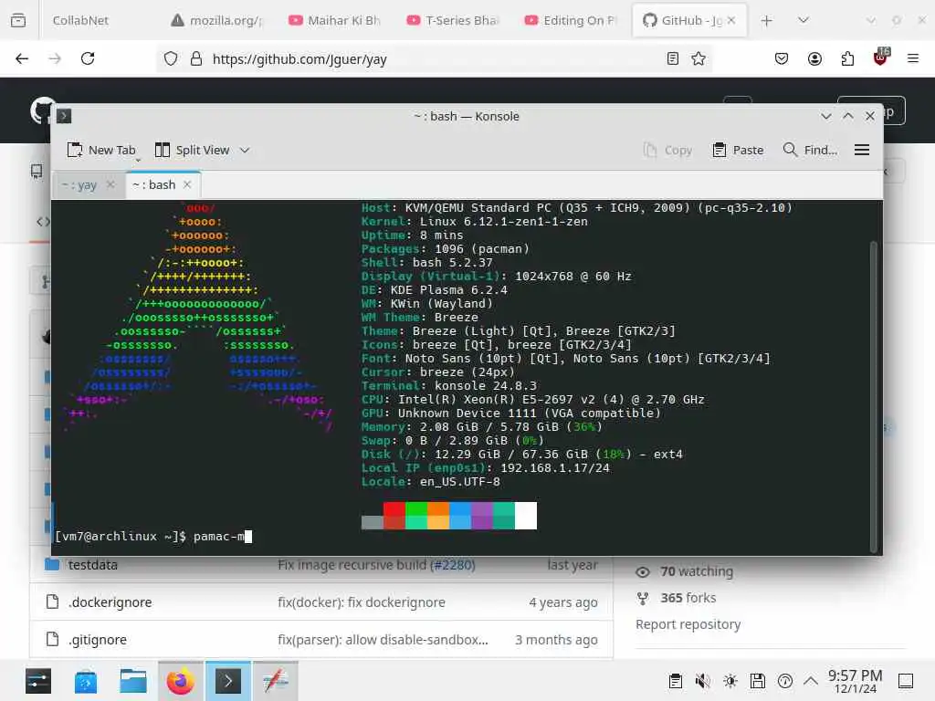This screenshot has width=935, height=701.
Task: Switch to Maihar Ki Bh tab
Action: (335, 20)
